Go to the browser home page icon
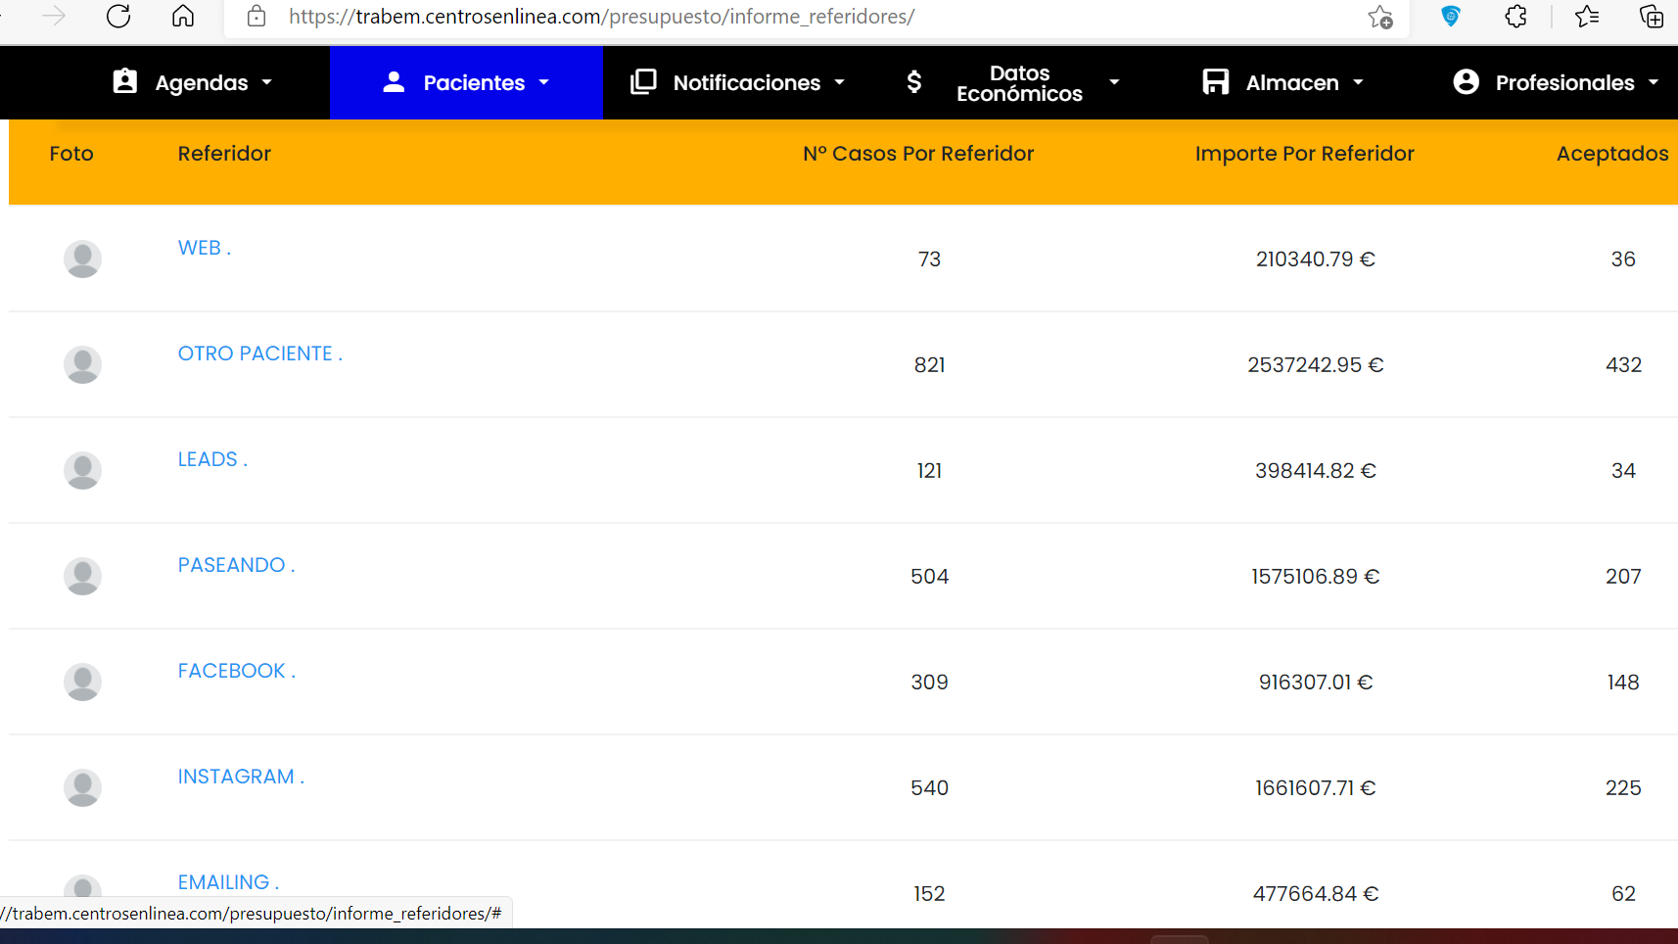The width and height of the screenshot is (1678, 944). (183, 17)
